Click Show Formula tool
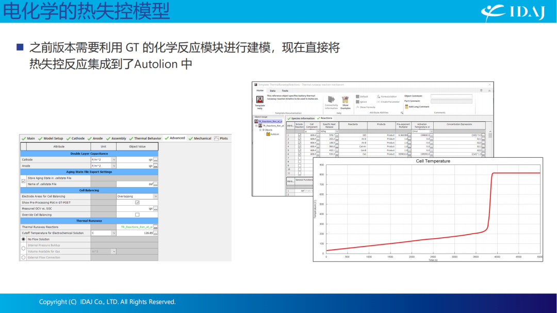 pyautogui.click(x=366, y=107)
